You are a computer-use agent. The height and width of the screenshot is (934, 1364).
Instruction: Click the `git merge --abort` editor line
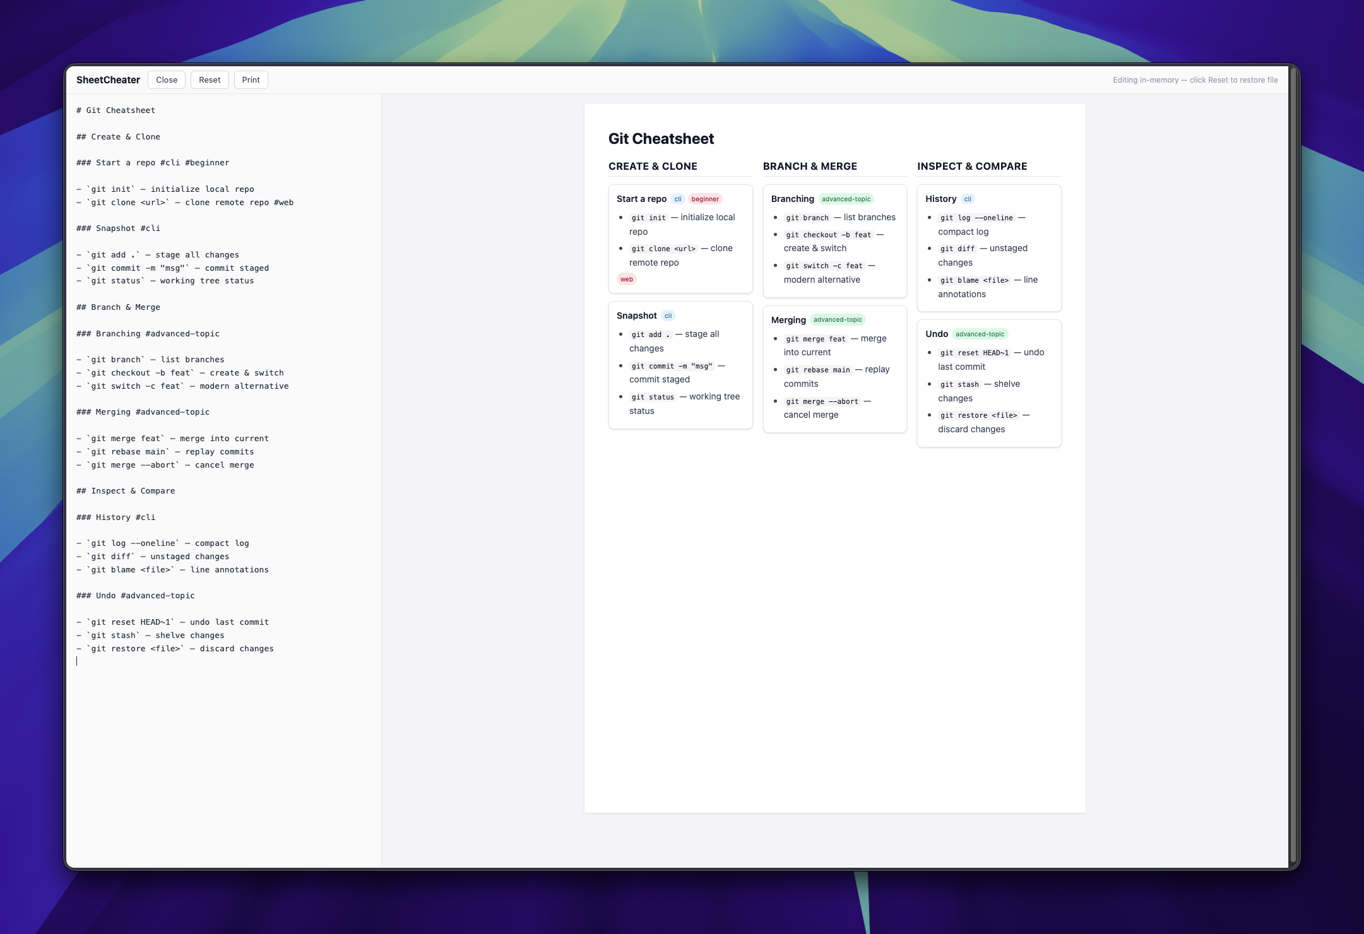tap(165, 465)
